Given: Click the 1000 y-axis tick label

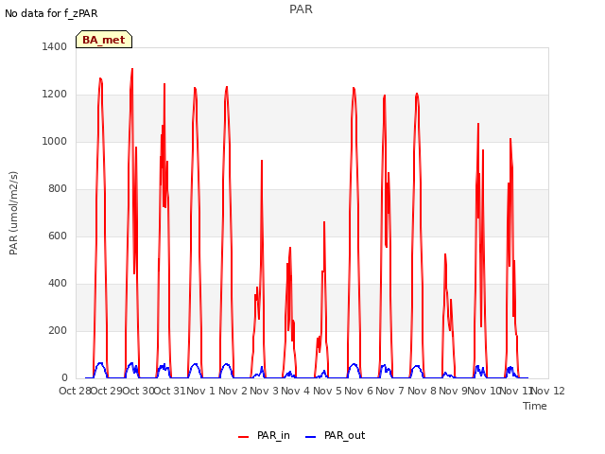Looking at the screenshot, I should point(55,141).
